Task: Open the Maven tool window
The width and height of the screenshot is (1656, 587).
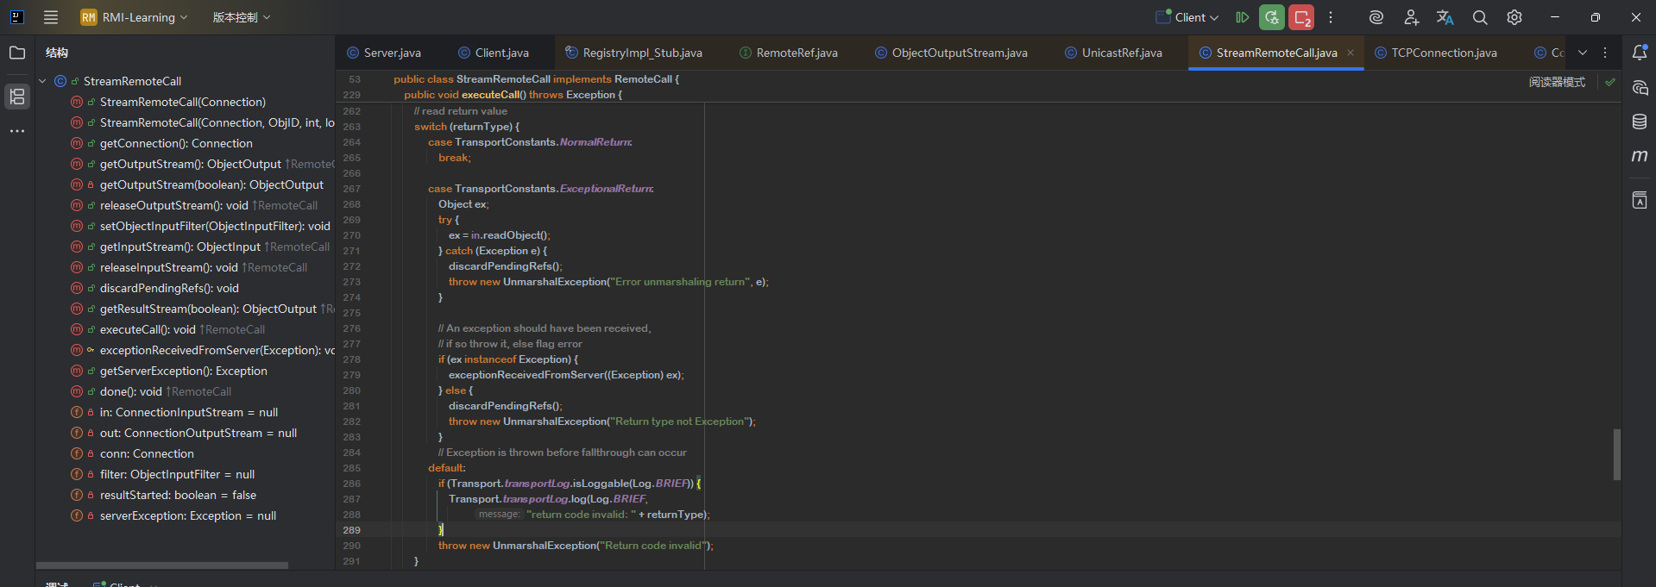Action: [1639, 156]
